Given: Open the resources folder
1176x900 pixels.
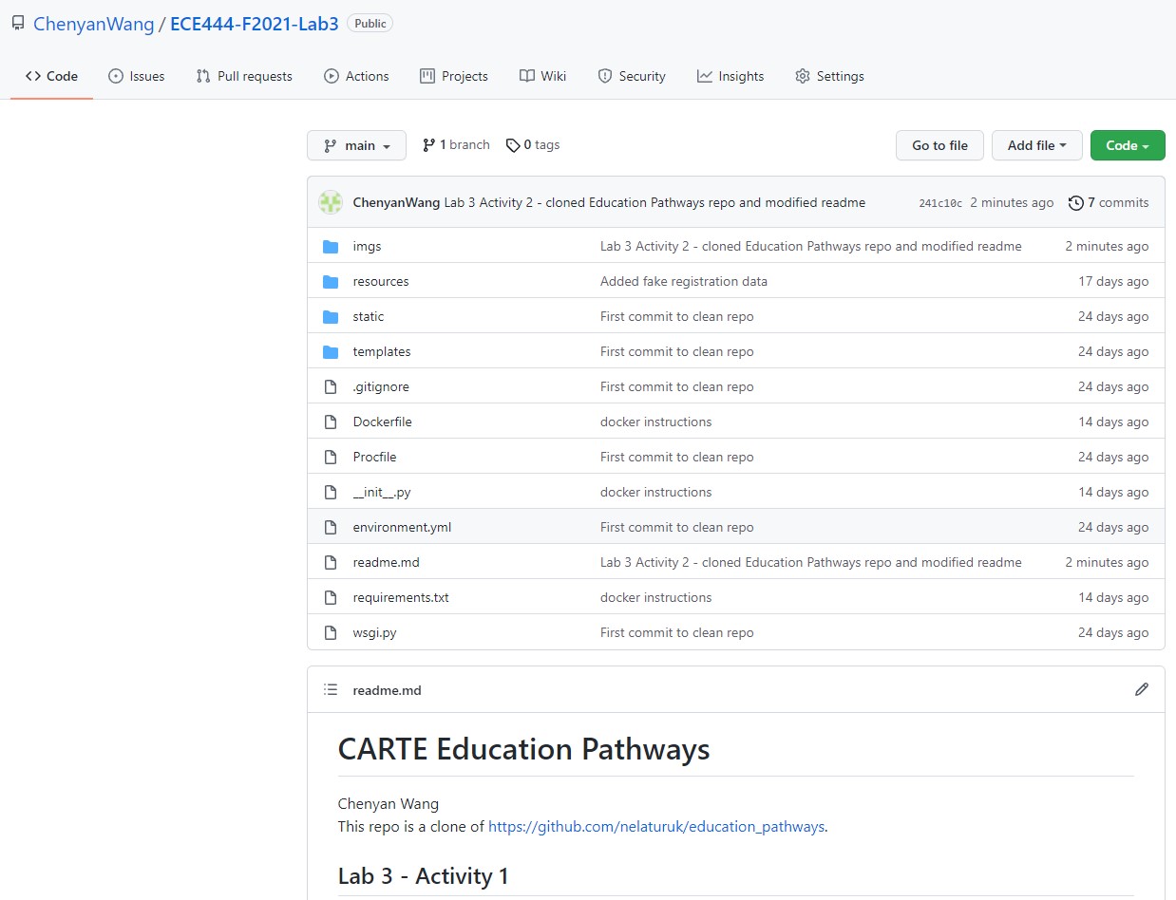Looking at the screenshot, I should (381, 281).
